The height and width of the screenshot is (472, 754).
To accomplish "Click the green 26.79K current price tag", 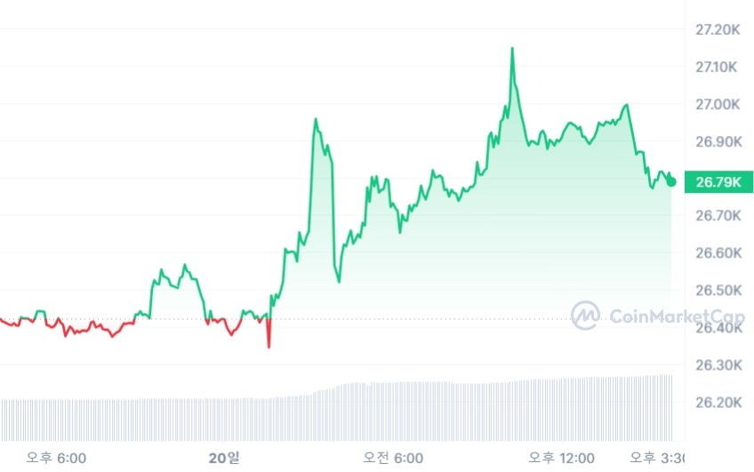I will click(x=718, y=182).
